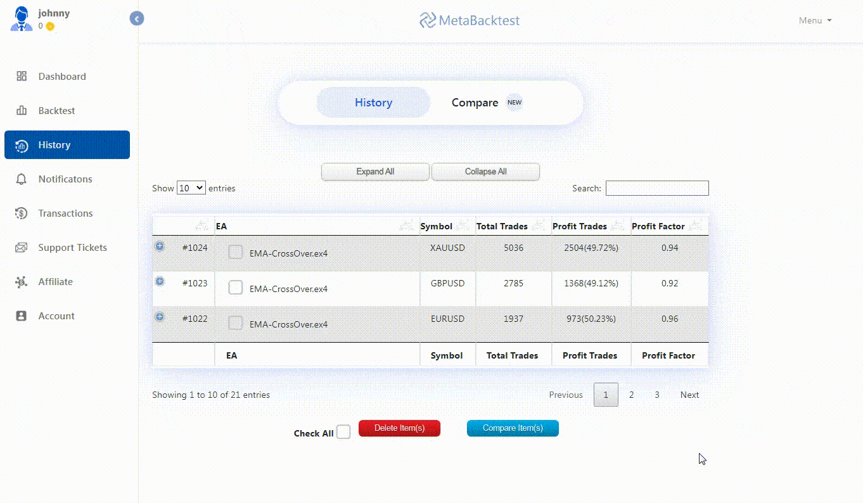The height and width of the screenshot is (503, 863).
Task: Click the gold coin beside johnny's balance
Action: (49, 27)
